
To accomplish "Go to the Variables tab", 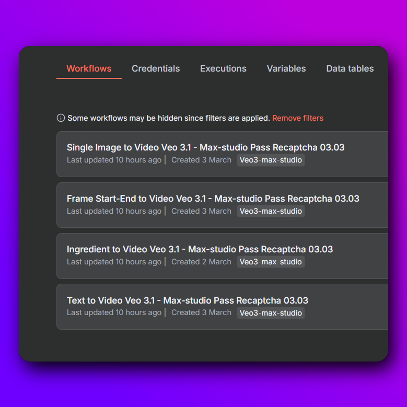I will tap(286, 68).
